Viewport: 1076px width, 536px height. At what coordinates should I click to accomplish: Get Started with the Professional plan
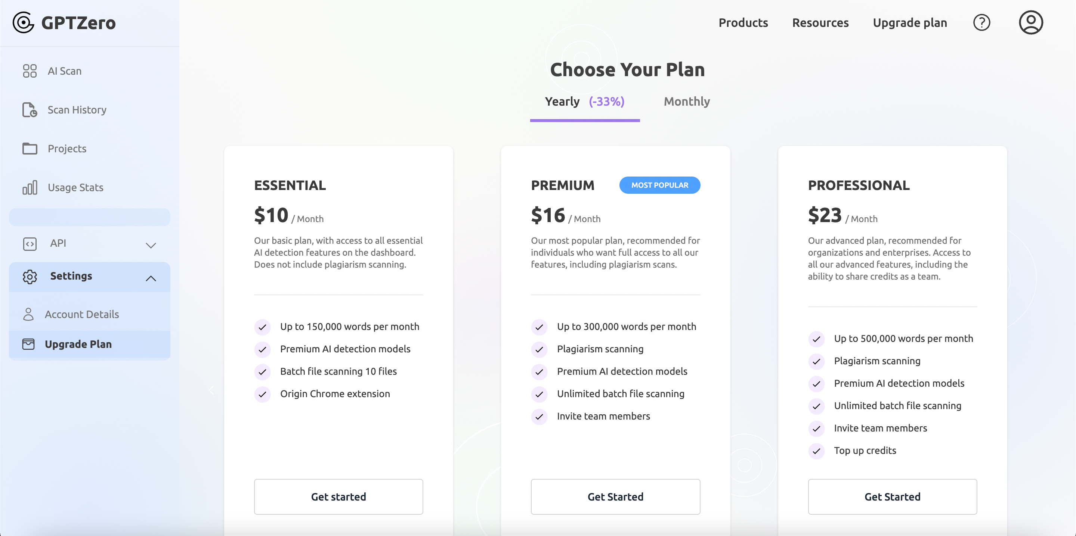pos(892,496)
